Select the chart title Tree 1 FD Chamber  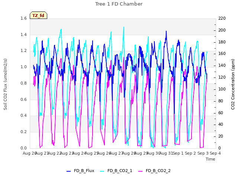coord(119,4)
